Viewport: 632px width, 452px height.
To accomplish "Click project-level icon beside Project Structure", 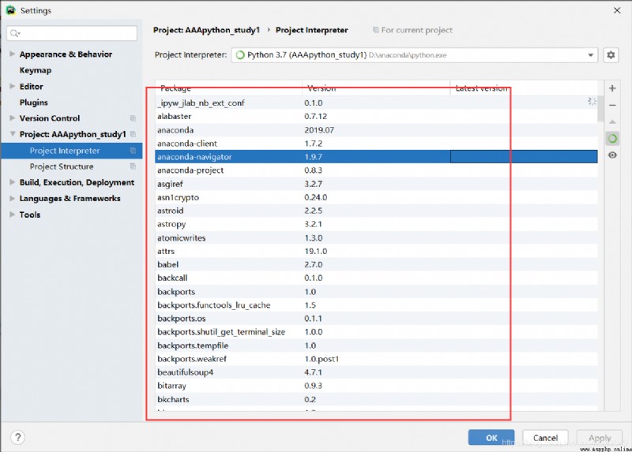I will 133,166.
